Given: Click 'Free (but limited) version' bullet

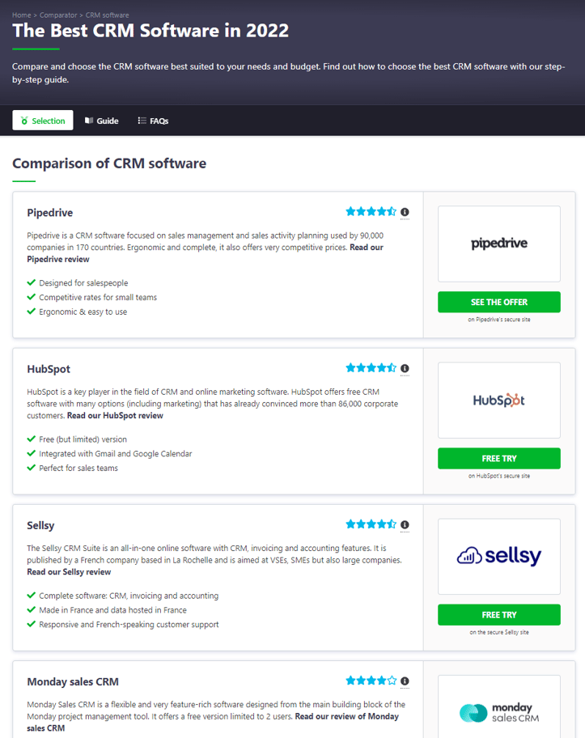Looking at the screenshot, I should (83, 439).
